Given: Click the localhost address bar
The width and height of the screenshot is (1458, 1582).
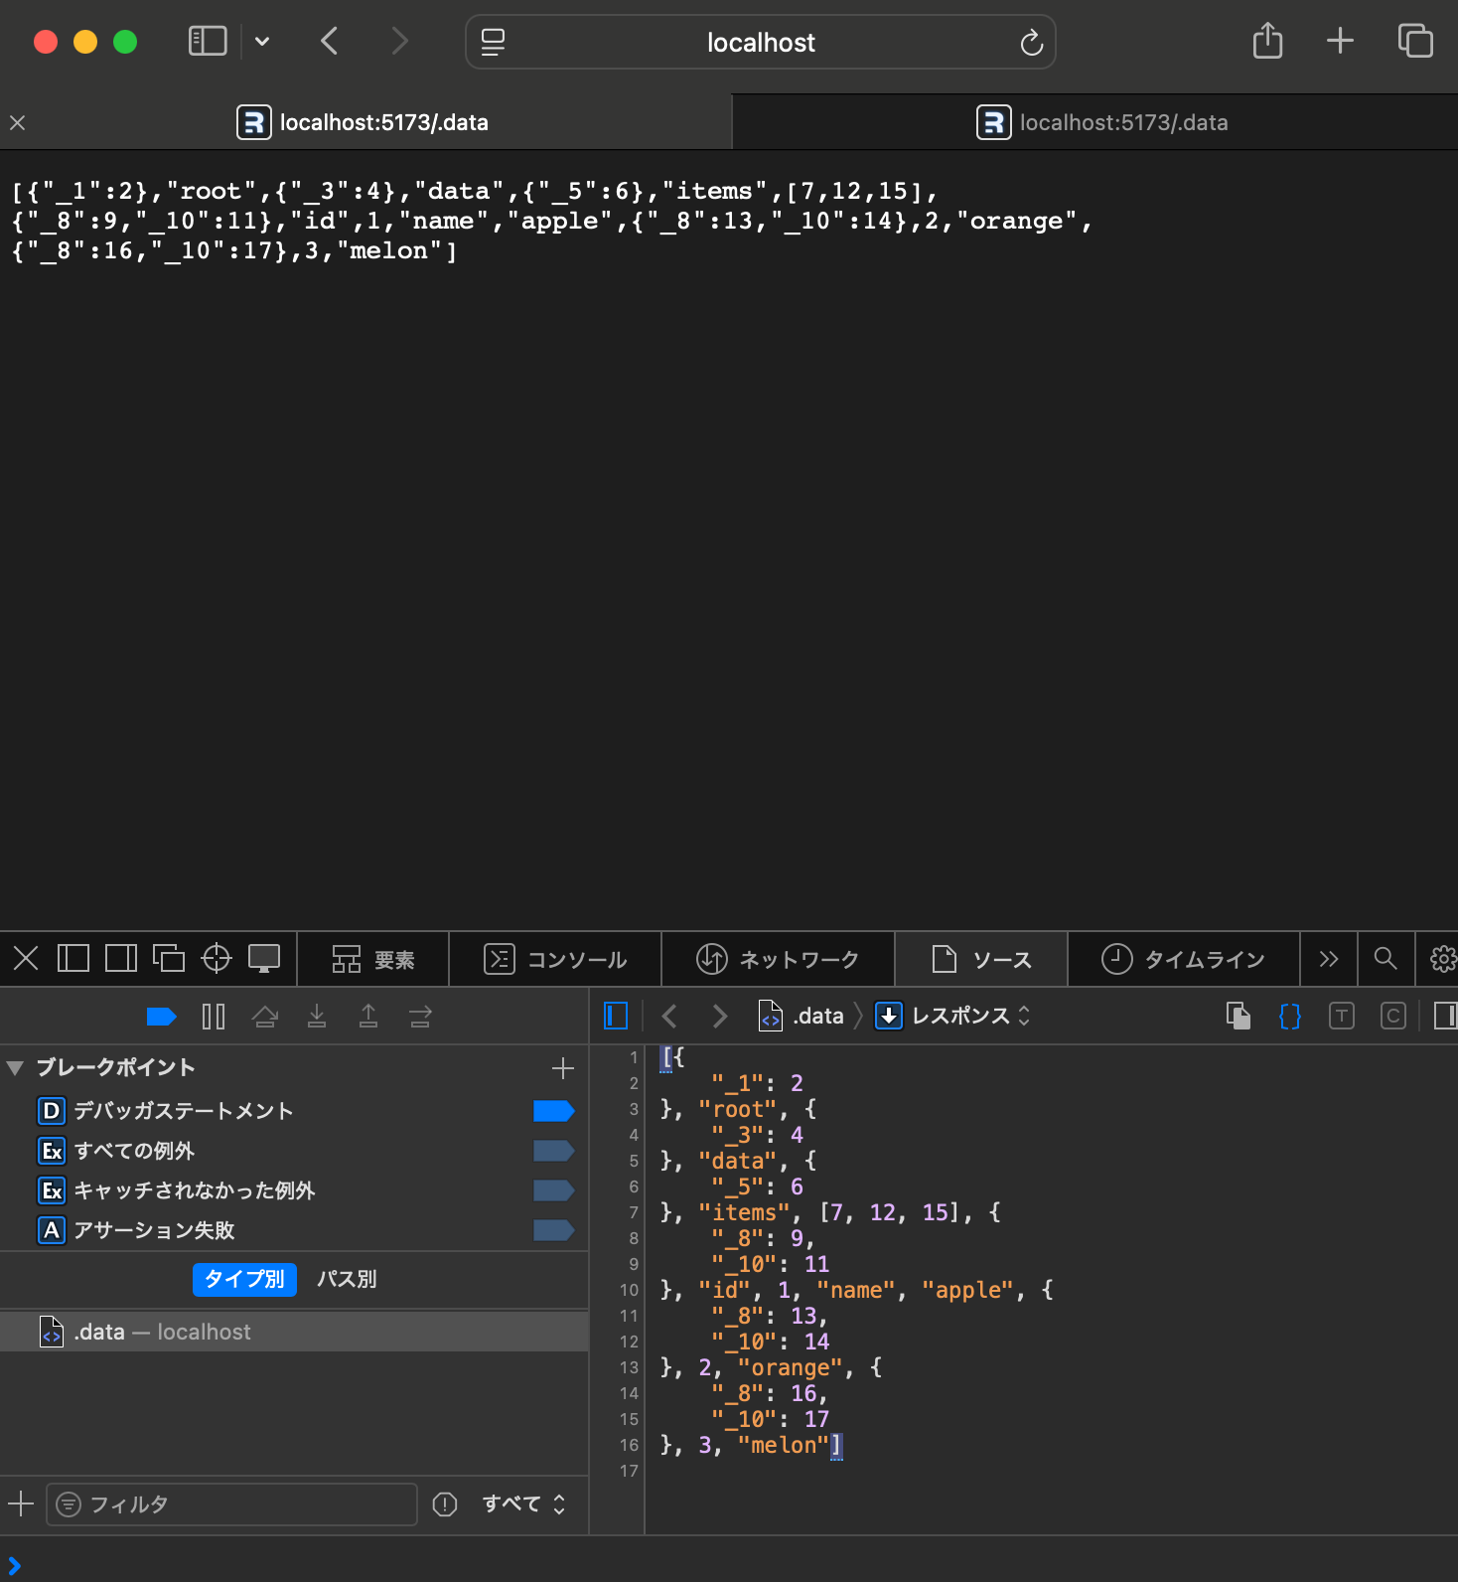Looking at the screenshot, I should (761, 42).
